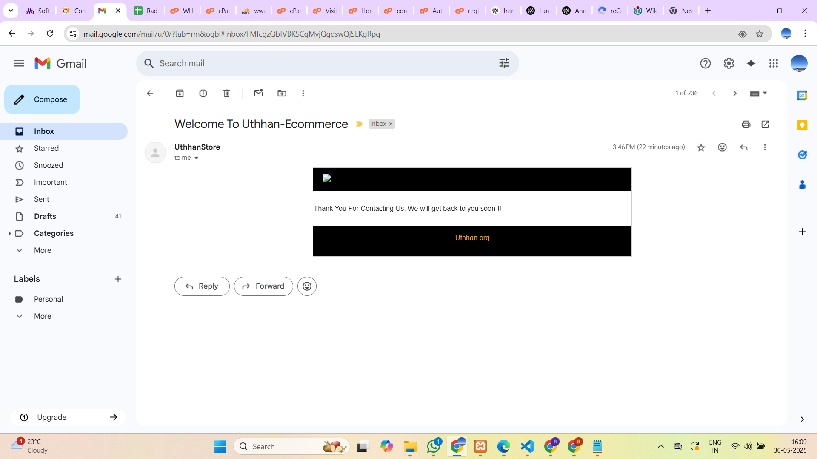
Task: Report this email as spam
Action: (203, 93)
